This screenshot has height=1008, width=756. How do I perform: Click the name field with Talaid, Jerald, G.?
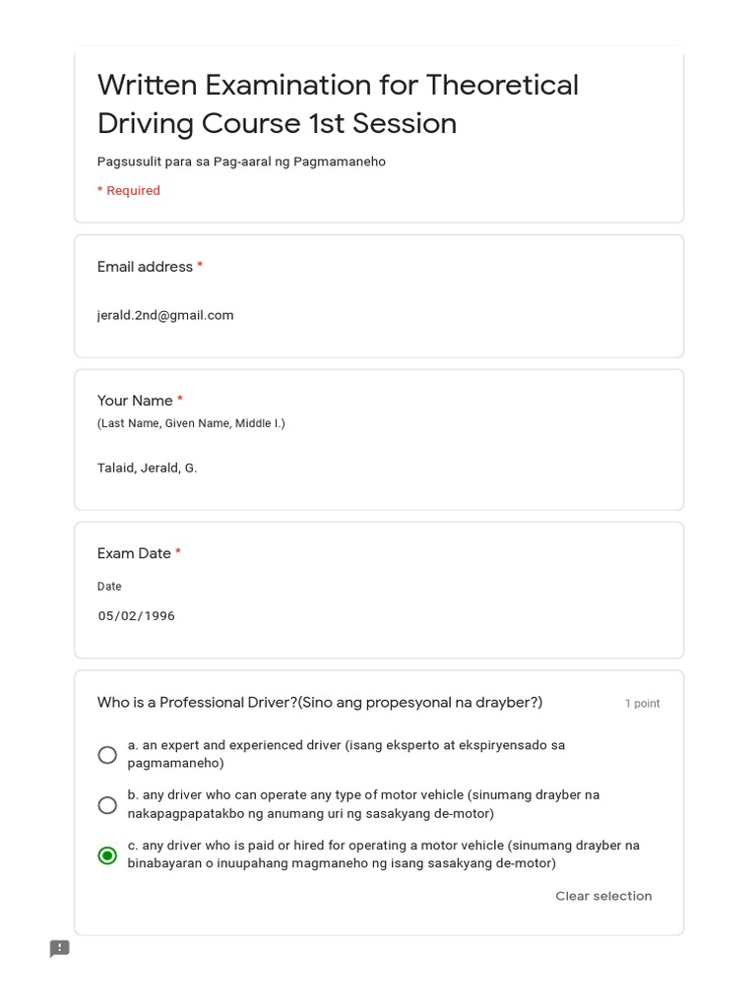[148, 468]
